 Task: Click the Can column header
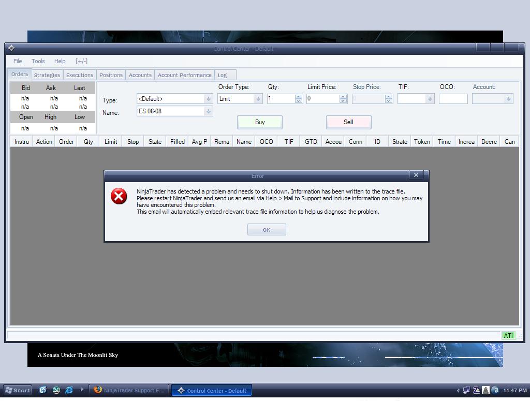pyautogui.click(x=510, y=142)
